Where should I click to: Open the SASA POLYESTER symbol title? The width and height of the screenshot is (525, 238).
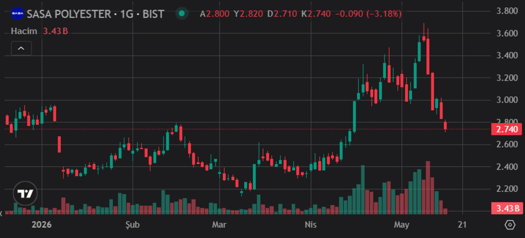[95, 14]
